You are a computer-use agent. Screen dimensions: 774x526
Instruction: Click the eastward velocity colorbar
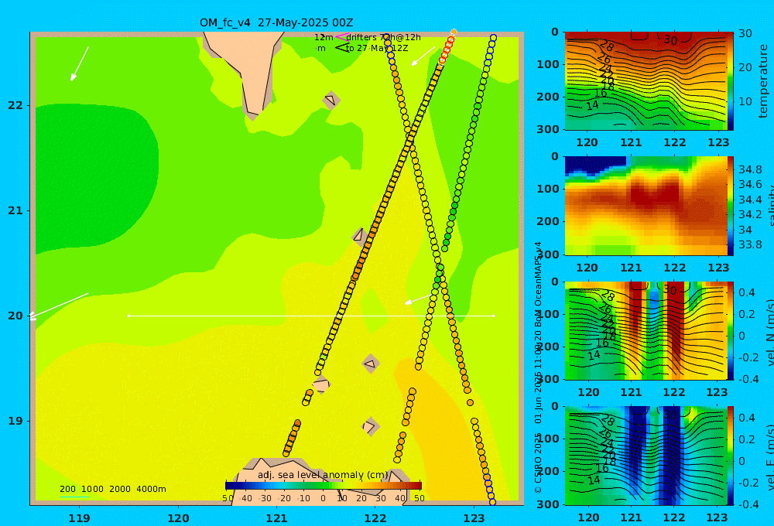[731, 456]
